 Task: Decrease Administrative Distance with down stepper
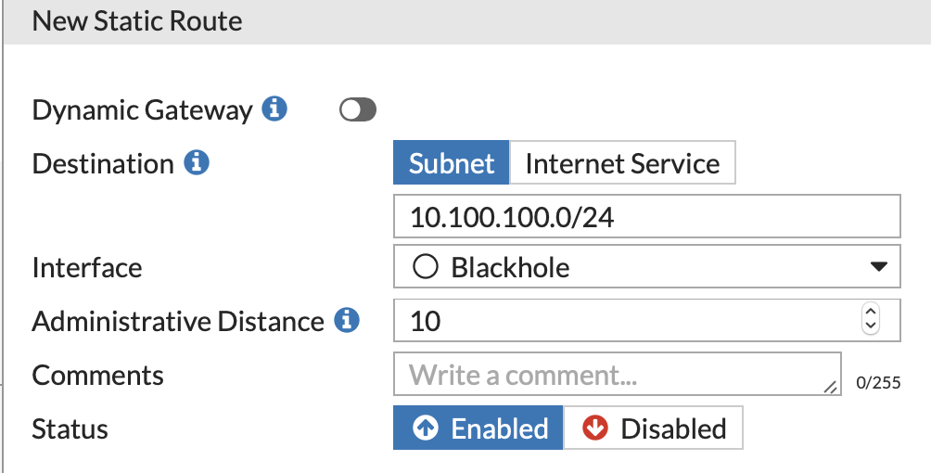(870, 327)
